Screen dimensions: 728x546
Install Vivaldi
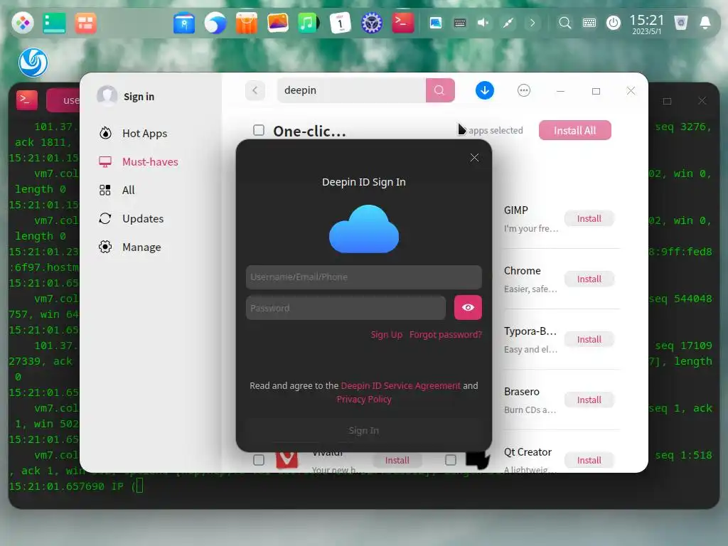(397, 460)
